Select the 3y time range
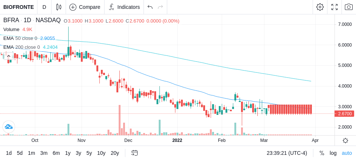Image resolution: width=356 pixels, height=160 pixels. [78, 153]
